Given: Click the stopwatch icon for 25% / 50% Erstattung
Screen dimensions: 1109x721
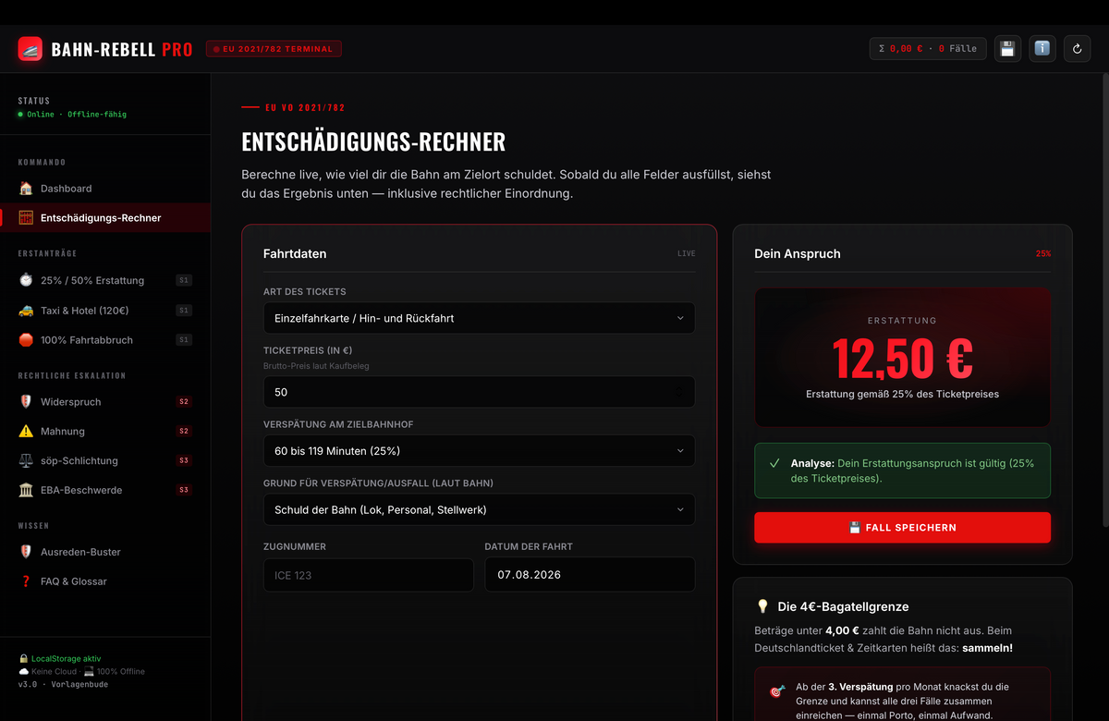Looking at the screenshot, I should pyautogui.click(x=26, y=280).
